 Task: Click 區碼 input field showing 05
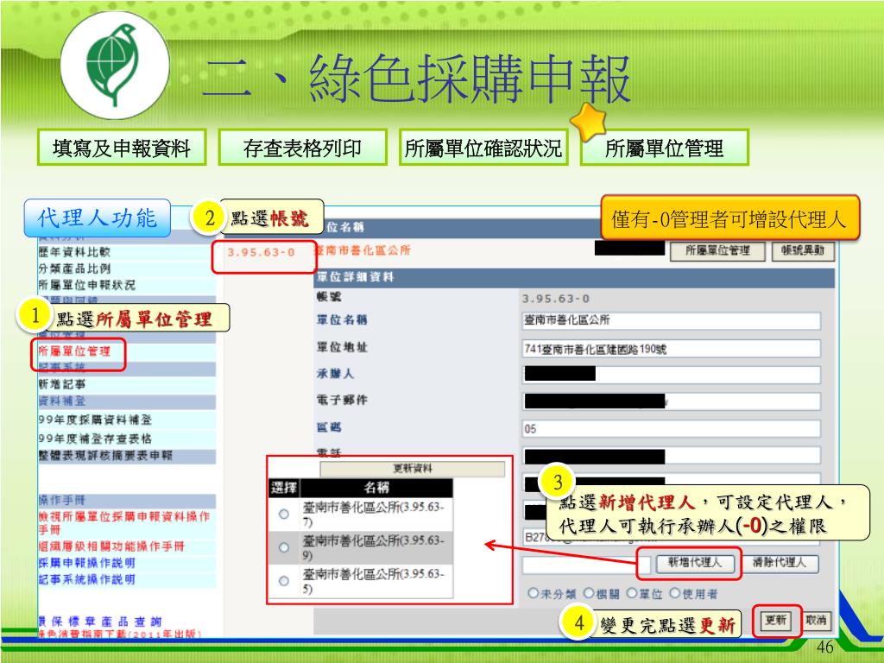pyautogui.click(x=671, y=428)
